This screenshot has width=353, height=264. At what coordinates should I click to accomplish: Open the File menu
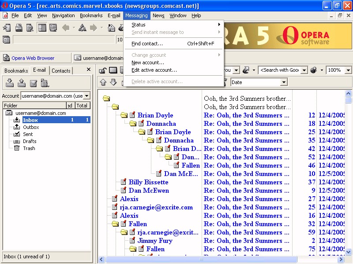pos(15,15)
